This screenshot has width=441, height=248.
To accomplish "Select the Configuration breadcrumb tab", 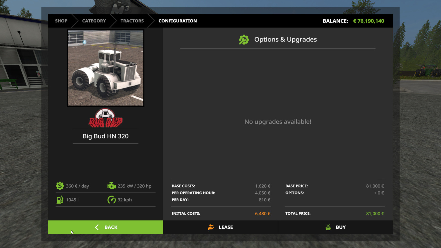I will 178,21.
